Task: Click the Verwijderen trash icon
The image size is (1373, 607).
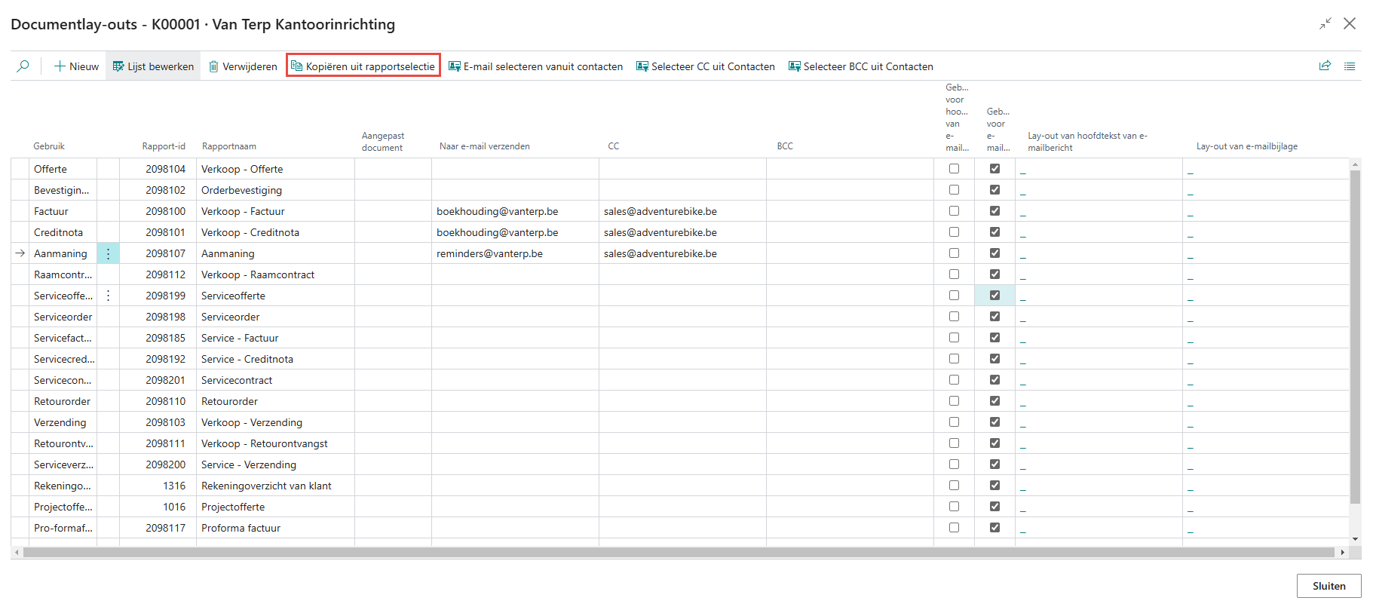Action: (x=213, y=66)
